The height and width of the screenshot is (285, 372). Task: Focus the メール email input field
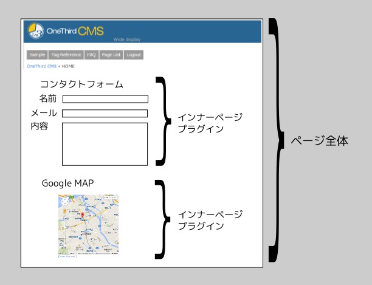[x=105, y=114]
